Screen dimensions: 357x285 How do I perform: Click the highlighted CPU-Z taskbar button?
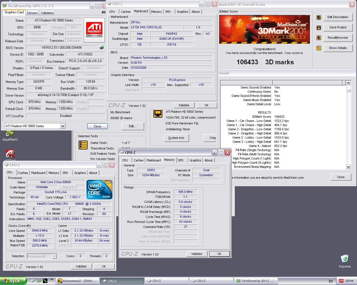pyautogui.click(x=122, y=281)
